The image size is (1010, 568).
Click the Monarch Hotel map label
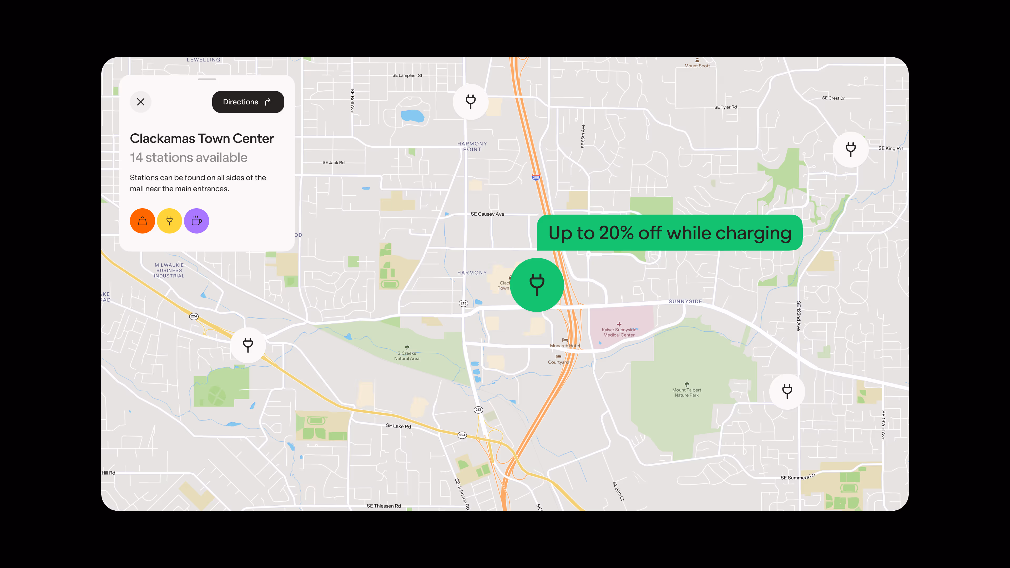pos(565,345)
